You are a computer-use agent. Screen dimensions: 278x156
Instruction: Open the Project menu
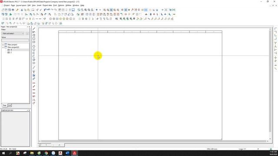7,6
